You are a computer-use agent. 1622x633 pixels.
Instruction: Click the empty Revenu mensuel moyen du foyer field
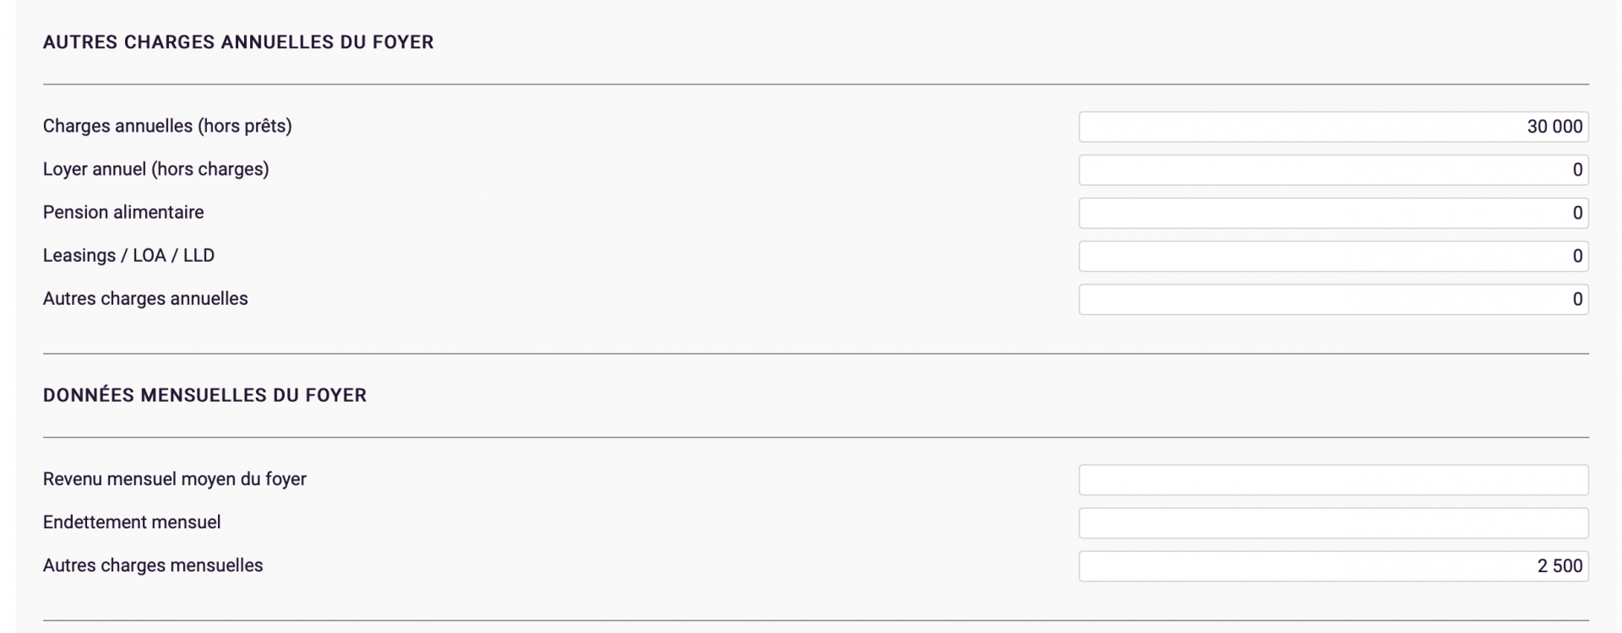click(x=1333, y=479)
